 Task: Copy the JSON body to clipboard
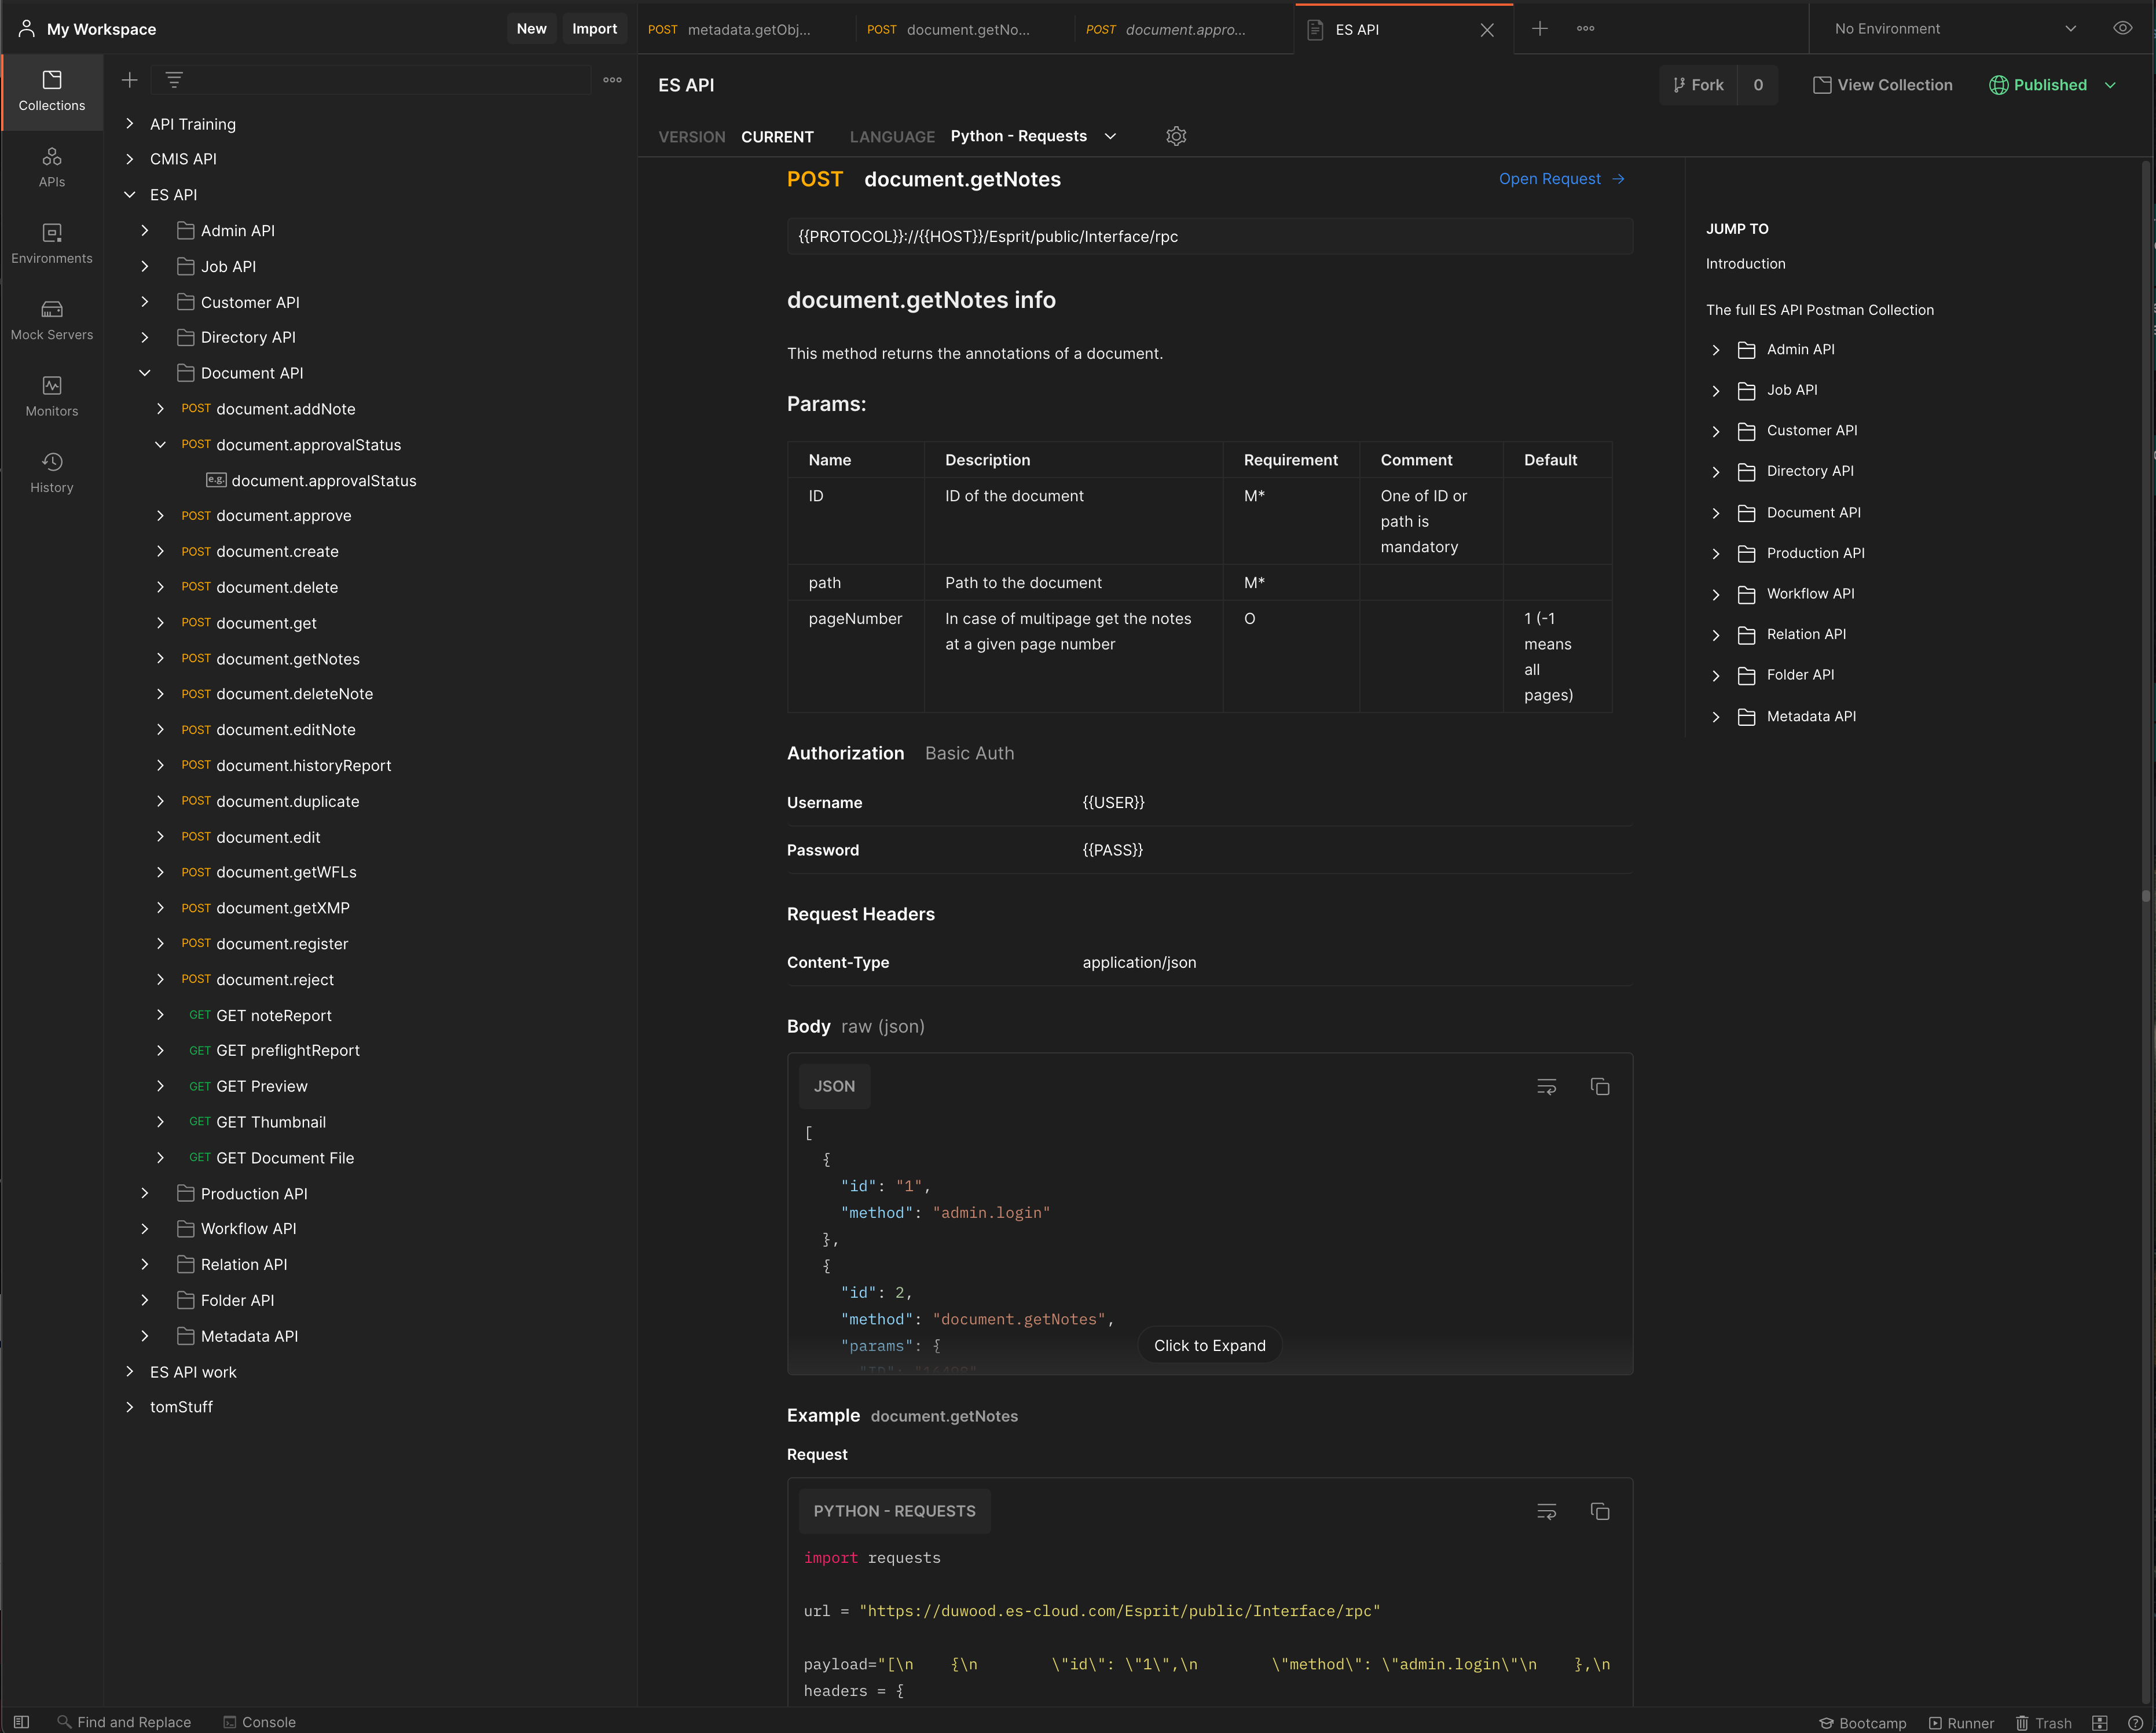1599,1086
